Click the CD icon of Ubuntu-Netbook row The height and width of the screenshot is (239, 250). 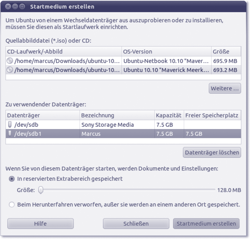pos(10,61)
